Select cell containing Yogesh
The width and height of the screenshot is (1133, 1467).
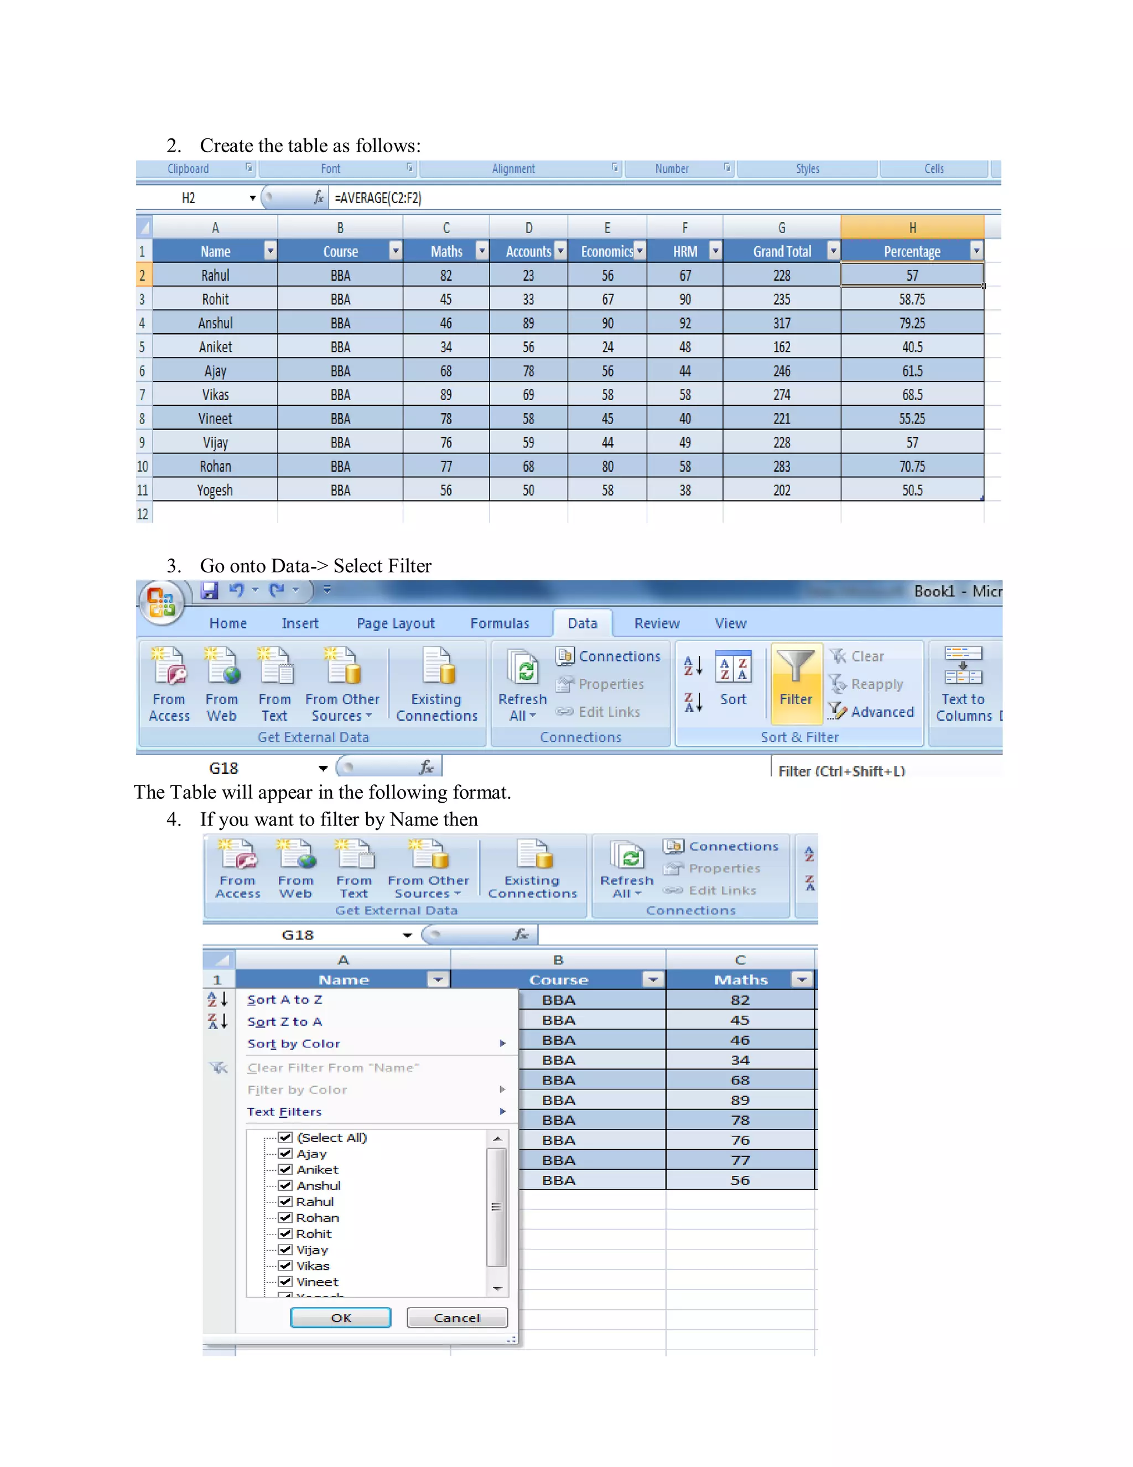pos(215,490)
